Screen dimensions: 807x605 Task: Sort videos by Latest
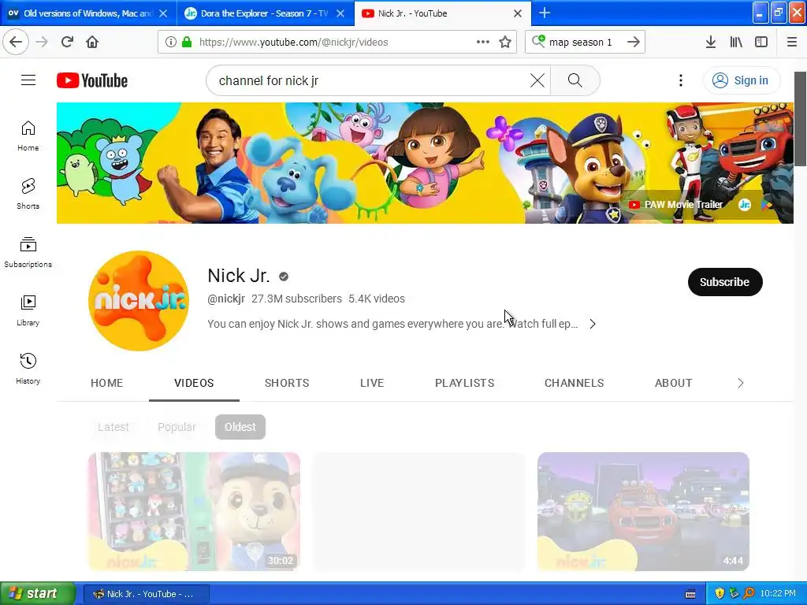click(x=113, y=427)
